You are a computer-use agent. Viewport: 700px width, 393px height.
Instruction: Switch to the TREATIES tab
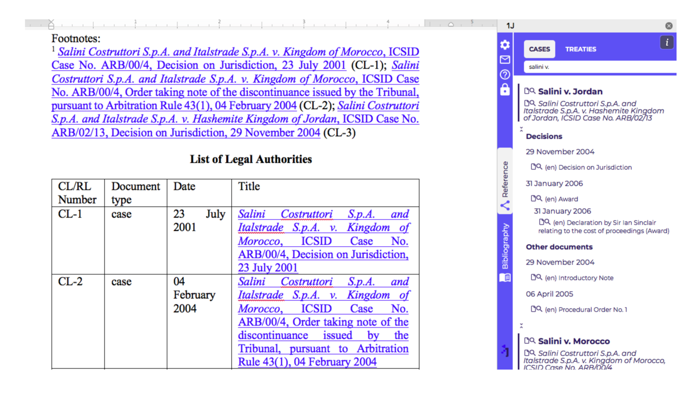(x=581, y=49)
